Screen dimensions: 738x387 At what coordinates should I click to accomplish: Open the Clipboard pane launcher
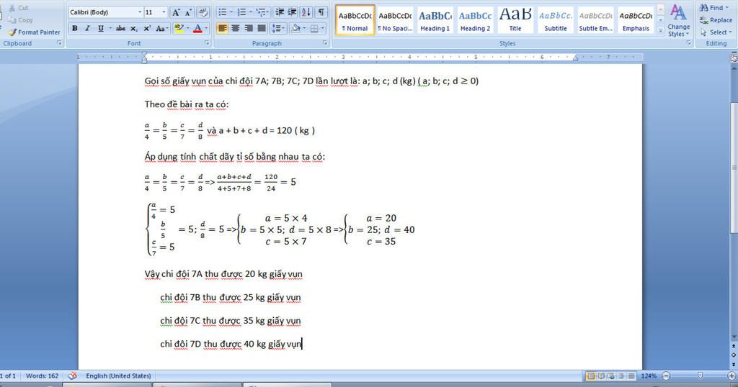(59, 43)
